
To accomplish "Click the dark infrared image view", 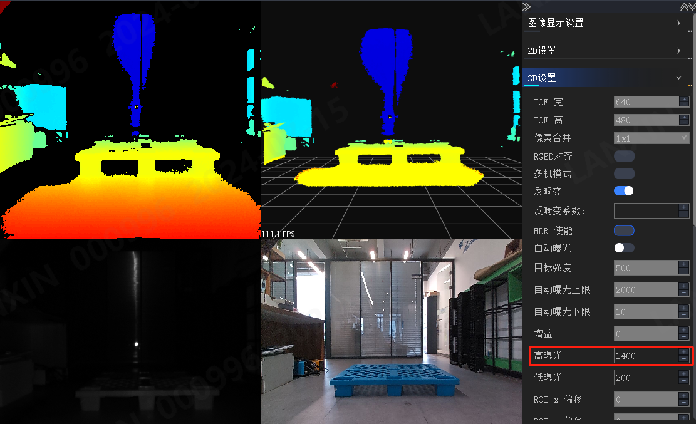I will click(x=130, y=331).
